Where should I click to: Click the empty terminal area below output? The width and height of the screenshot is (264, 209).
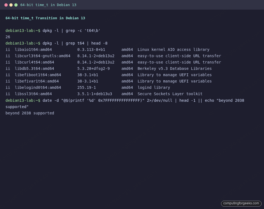coord(132,154)
